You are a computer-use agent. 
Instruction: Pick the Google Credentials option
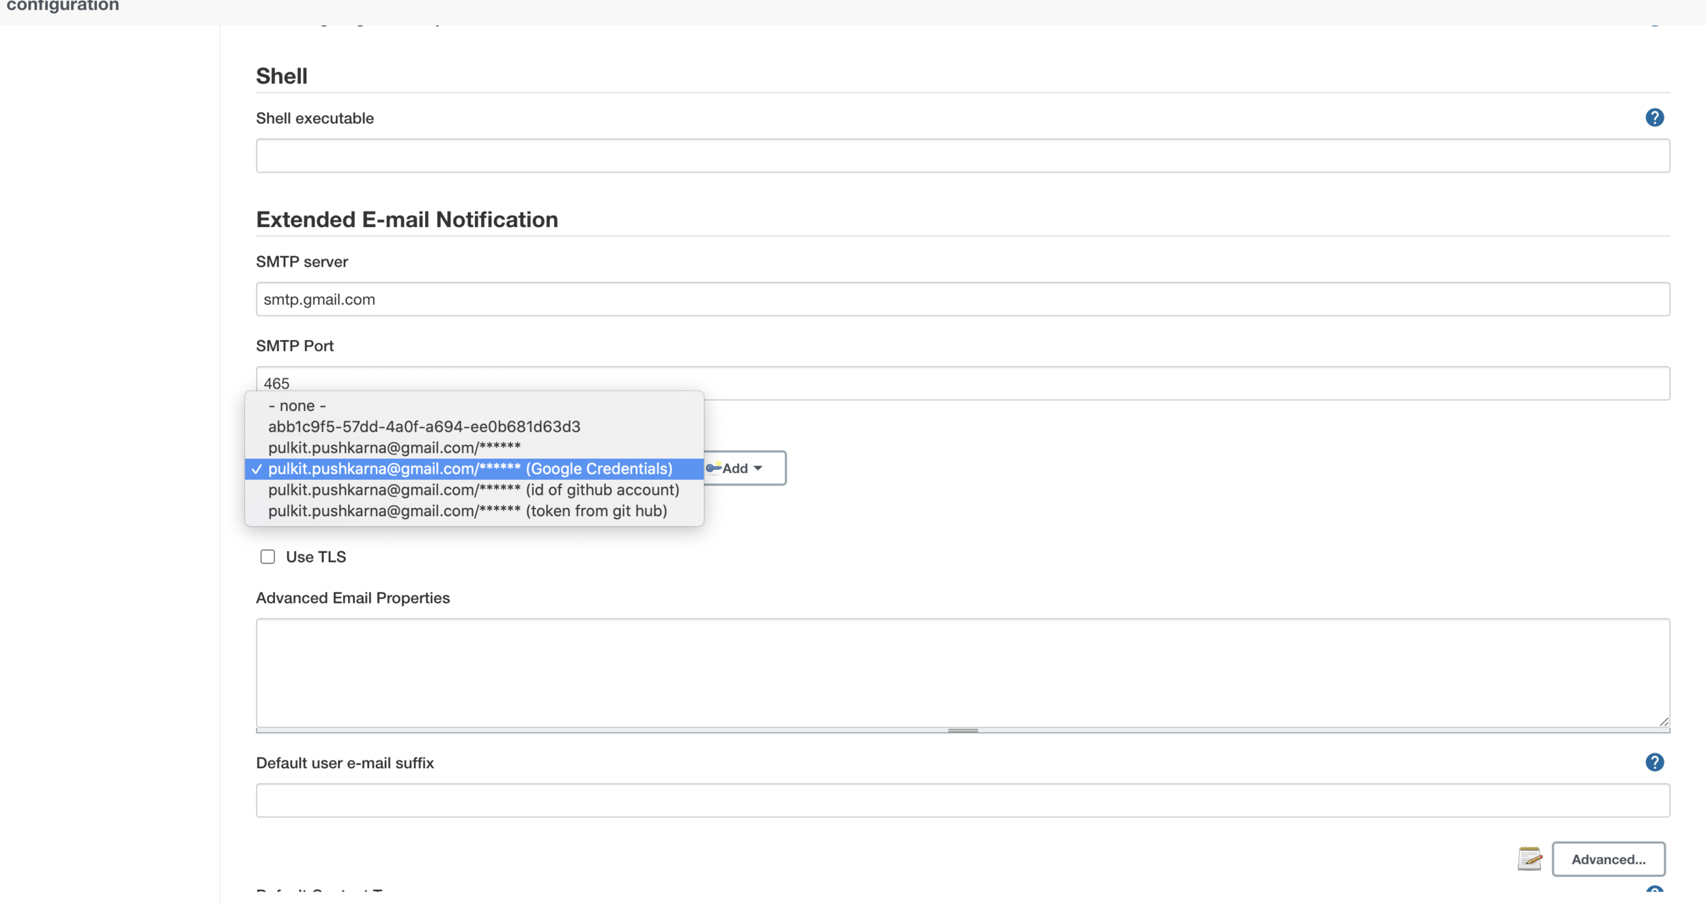(x=470, y=469)
